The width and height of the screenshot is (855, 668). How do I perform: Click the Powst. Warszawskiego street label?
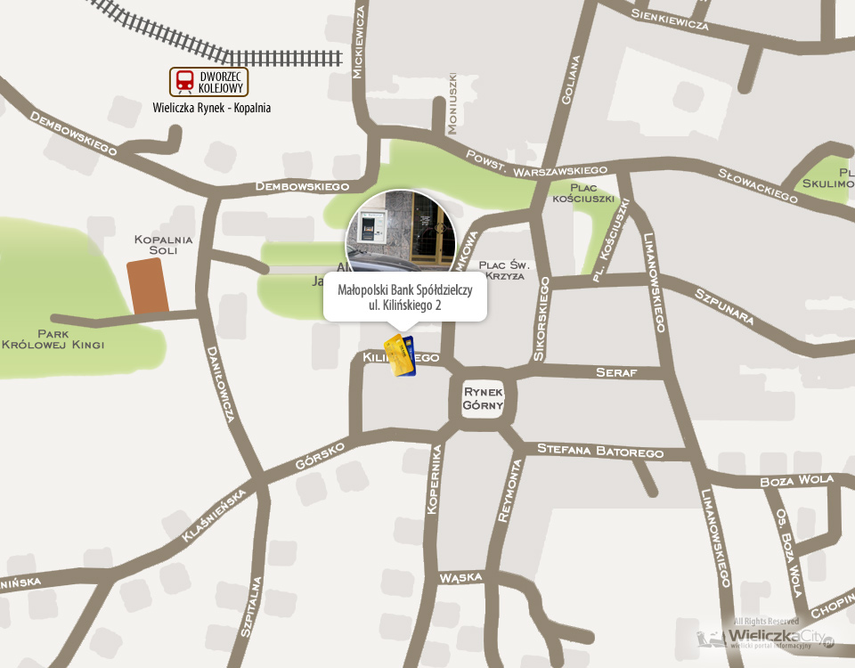point(536,164)
